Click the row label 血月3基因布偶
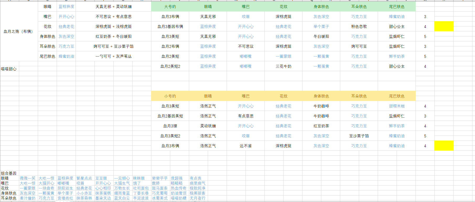475x202 pixels. coord(170,26)
